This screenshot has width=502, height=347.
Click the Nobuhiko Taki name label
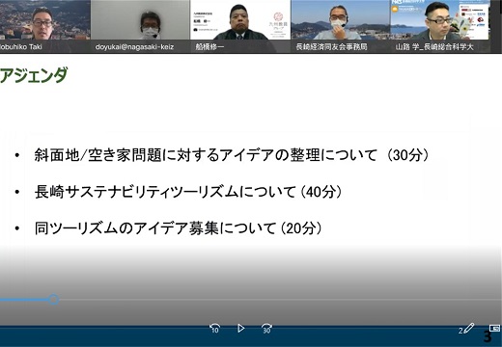[21, 47]
